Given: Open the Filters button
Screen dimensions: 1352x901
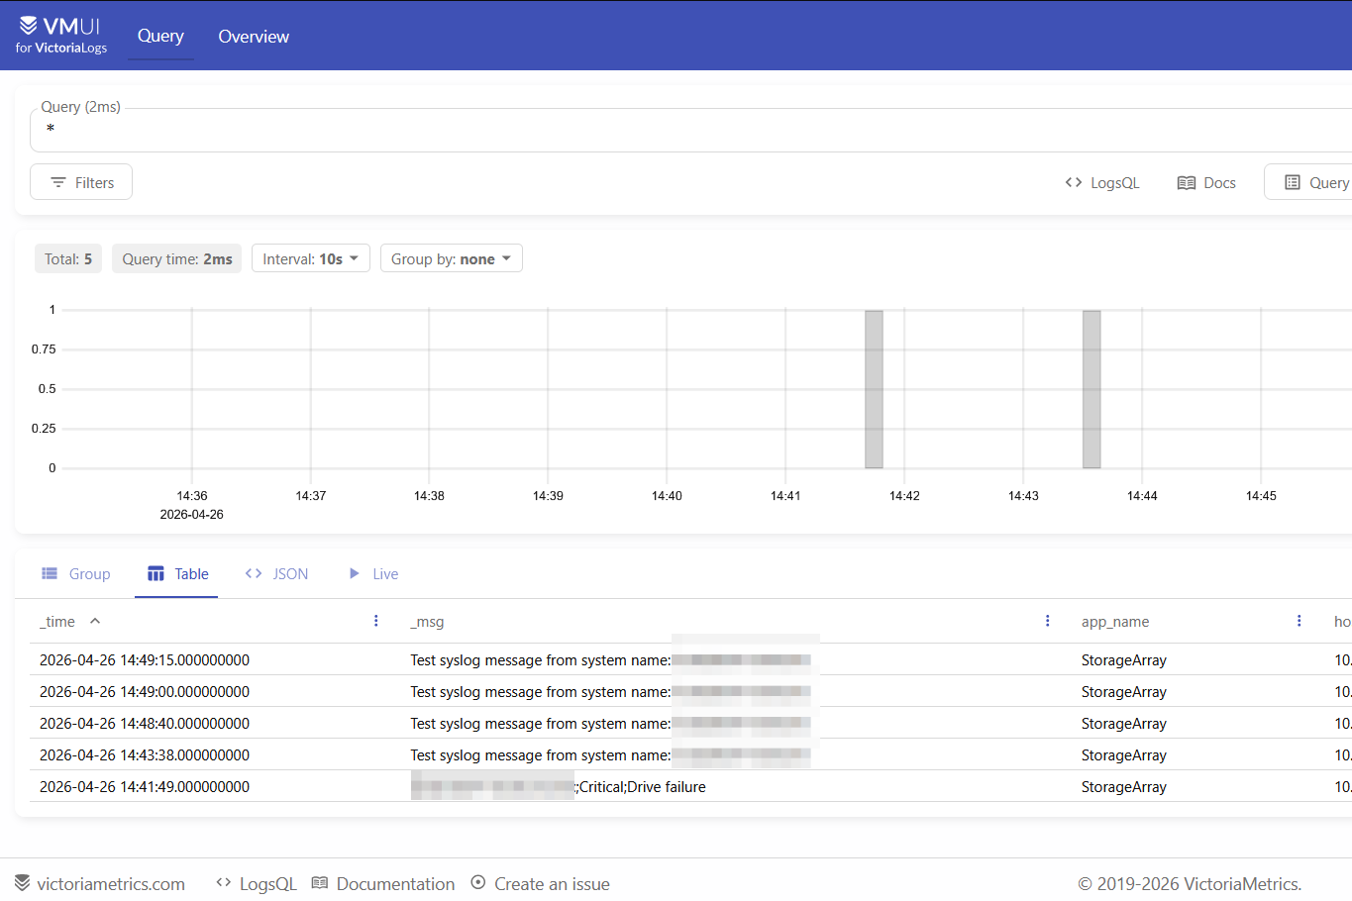Looking at the screenshot, I should pos(81,182).
